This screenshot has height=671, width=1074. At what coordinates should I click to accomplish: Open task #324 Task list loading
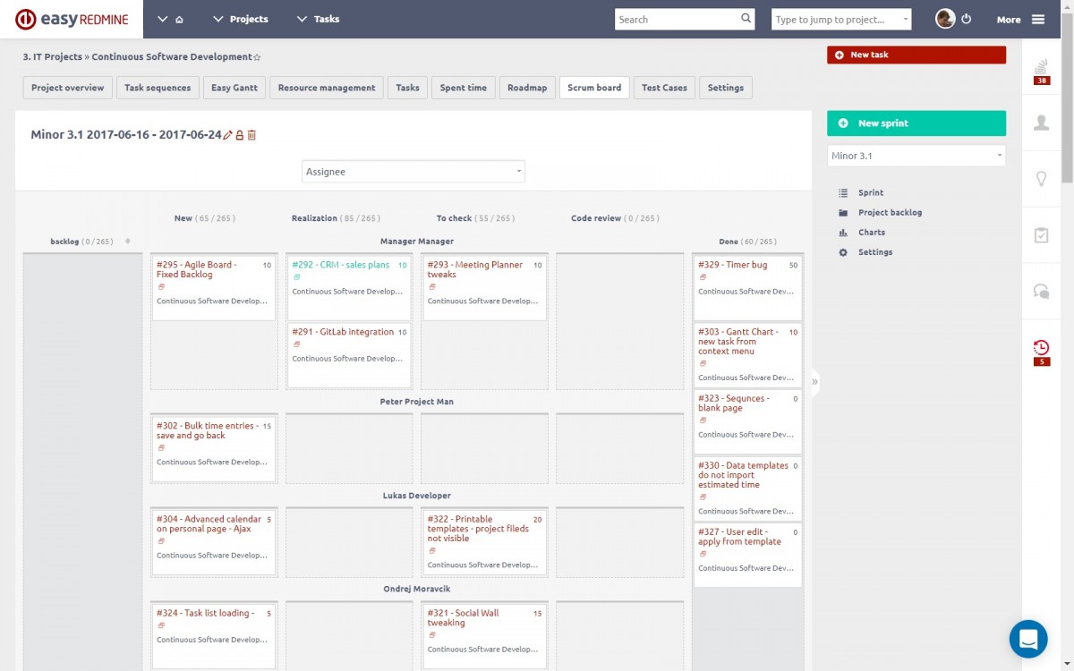click(205, 613)
